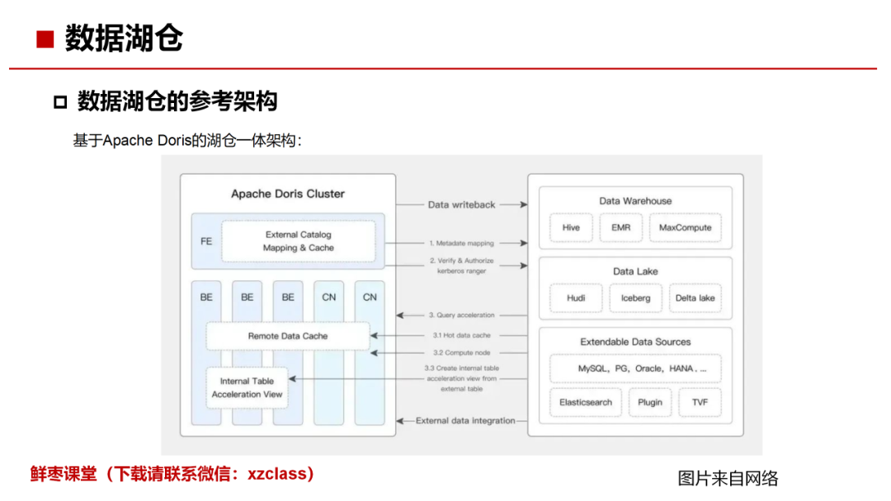Click the MySQL, PG, Oracle, HANA box
The width and height of the screenshot is (891, 501).
click(635, 368)
